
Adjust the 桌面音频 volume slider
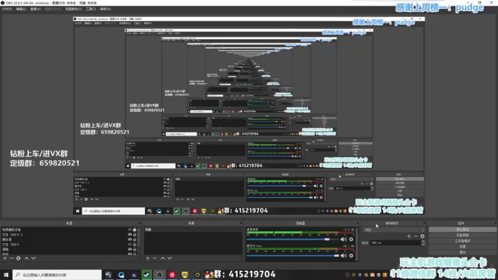tap(293, 240)
